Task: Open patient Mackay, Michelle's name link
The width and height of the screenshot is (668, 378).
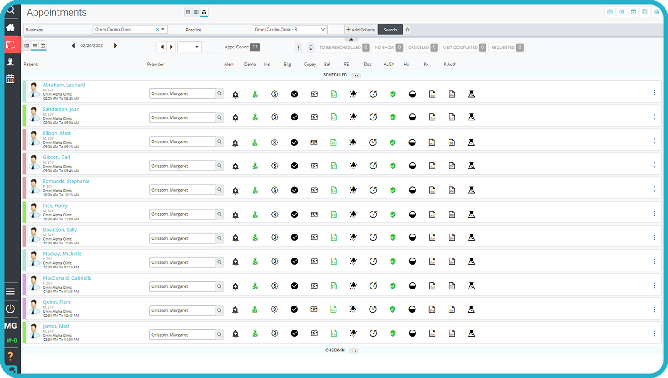Action: pos(62,254)
